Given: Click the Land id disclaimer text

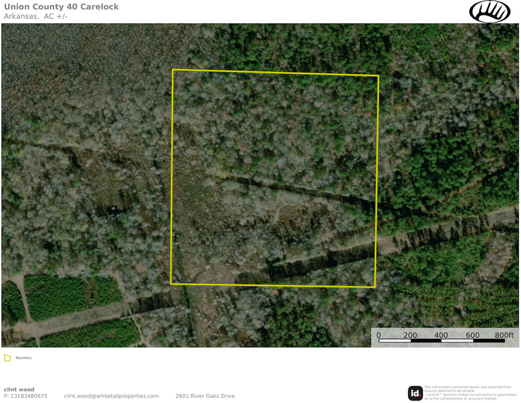Looking at the screenshot, I should tap(470, 393).
